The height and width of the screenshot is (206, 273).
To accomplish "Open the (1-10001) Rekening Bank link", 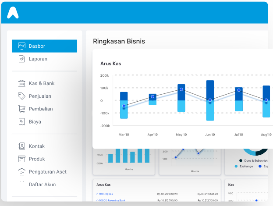I will tap(111, 200).
